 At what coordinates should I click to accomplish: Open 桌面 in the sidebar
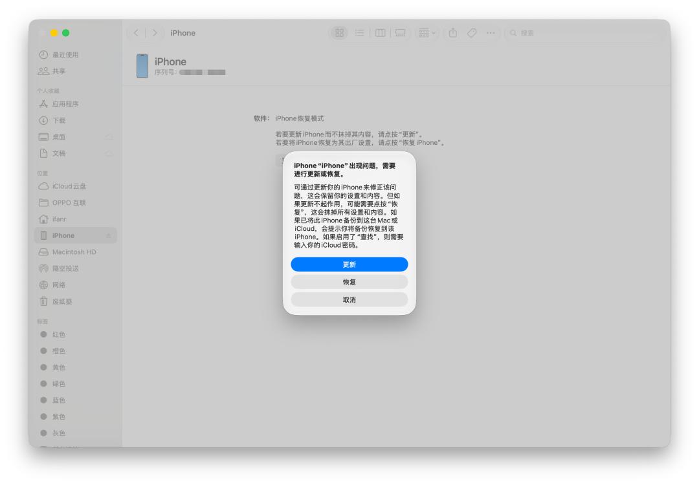[x=75, y=137]
